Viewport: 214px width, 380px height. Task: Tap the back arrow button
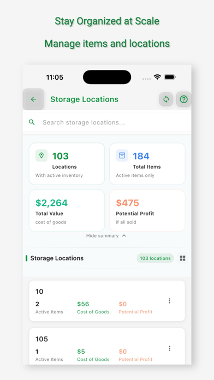33,99
